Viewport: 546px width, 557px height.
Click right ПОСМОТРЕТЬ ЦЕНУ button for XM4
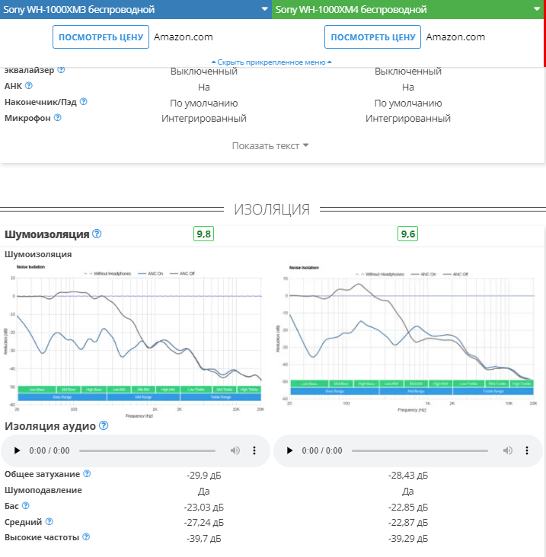pos(373,37)
